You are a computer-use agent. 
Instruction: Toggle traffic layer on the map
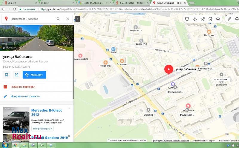pos(187,19)
